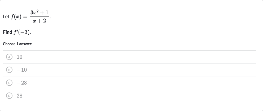Click the bold word 'Find'

[x=7, y=32]
